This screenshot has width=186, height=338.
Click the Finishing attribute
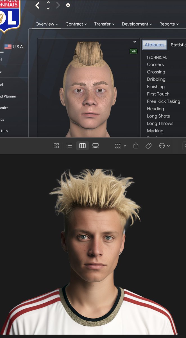pyautogui.click(x=156, y=87)
